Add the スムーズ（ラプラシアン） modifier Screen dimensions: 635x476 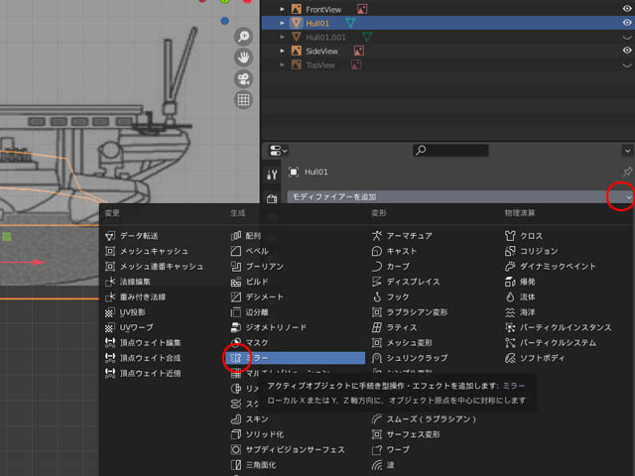424,419
